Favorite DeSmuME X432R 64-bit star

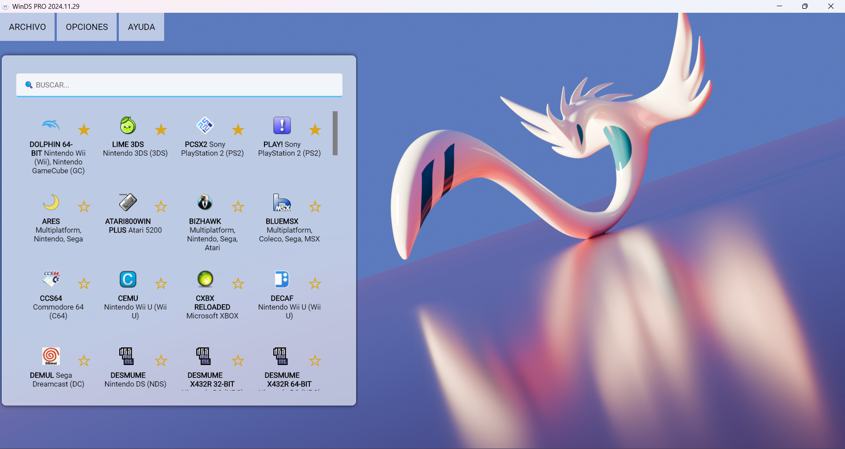(x=315, y=361)
